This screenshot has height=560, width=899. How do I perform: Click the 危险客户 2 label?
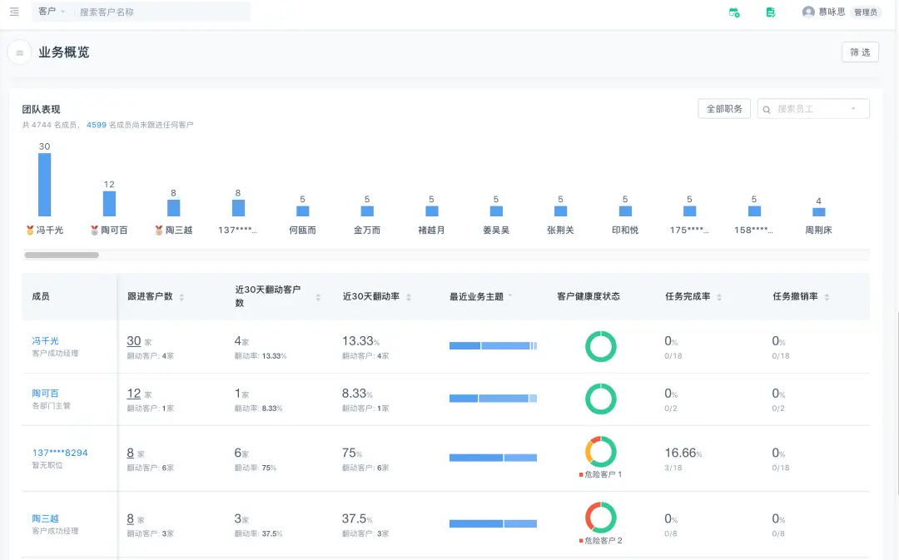pyautogui.click(x=600, y=541)
